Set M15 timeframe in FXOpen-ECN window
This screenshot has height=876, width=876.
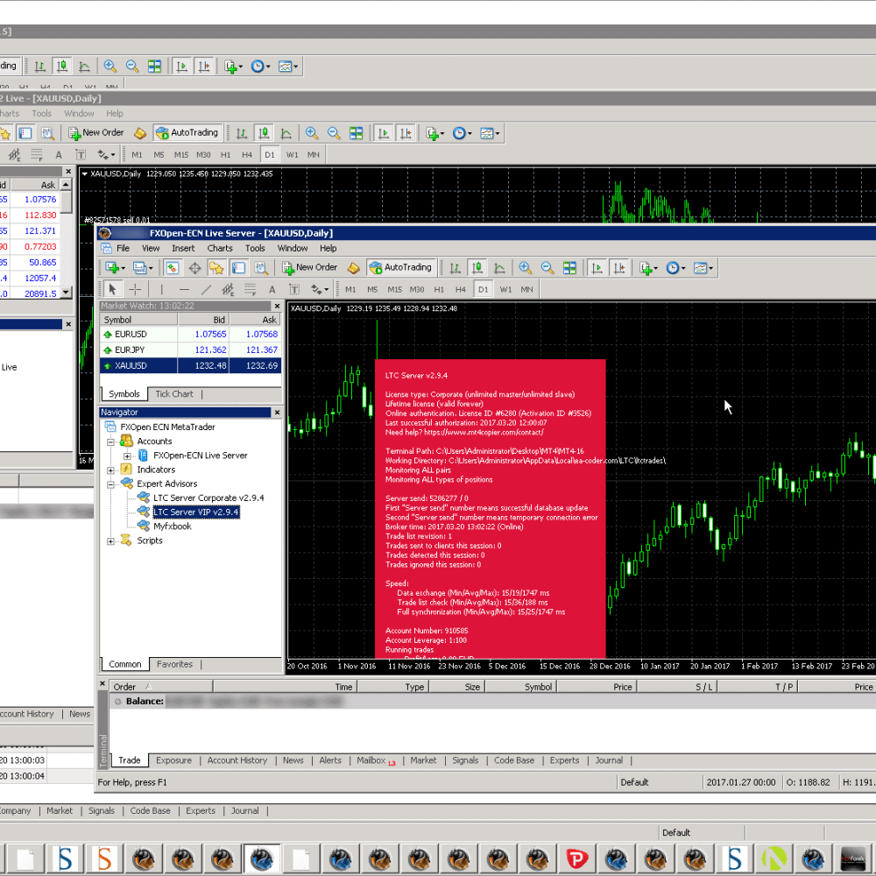tap(394, 289)
